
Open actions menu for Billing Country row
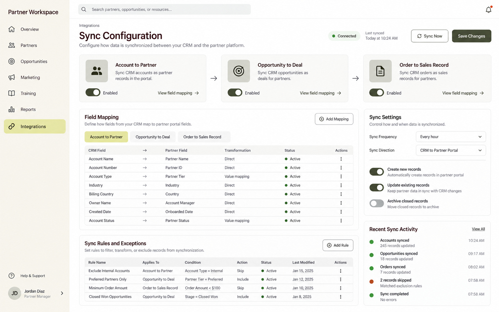click(341, 194)
